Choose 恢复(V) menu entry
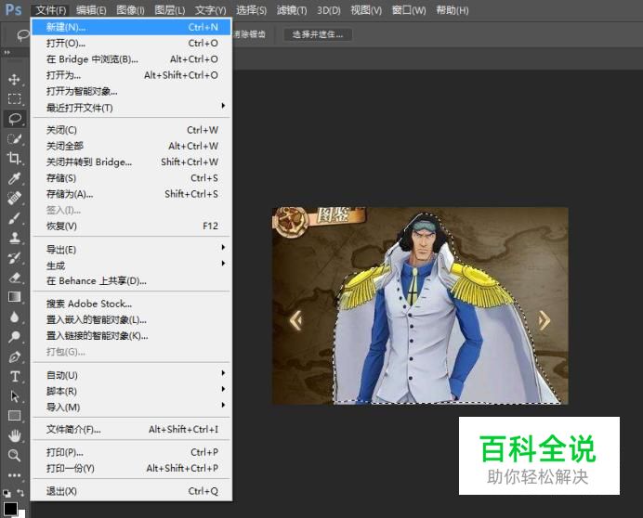Viewport: 643px width, 518px height. (x=131, y=226)
